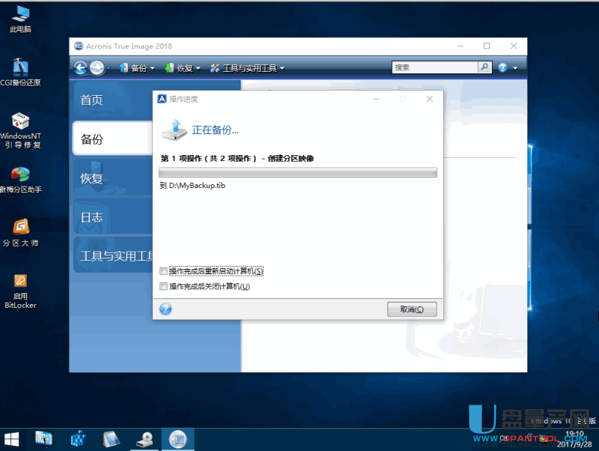Click the notepad-style taskbar icon

[111, 440]
